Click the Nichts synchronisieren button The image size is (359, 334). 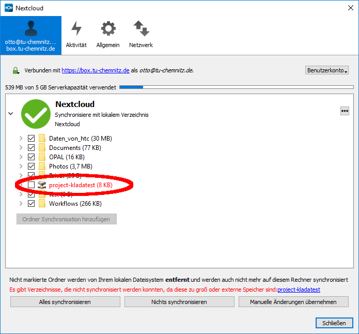(x=179, y=302)
